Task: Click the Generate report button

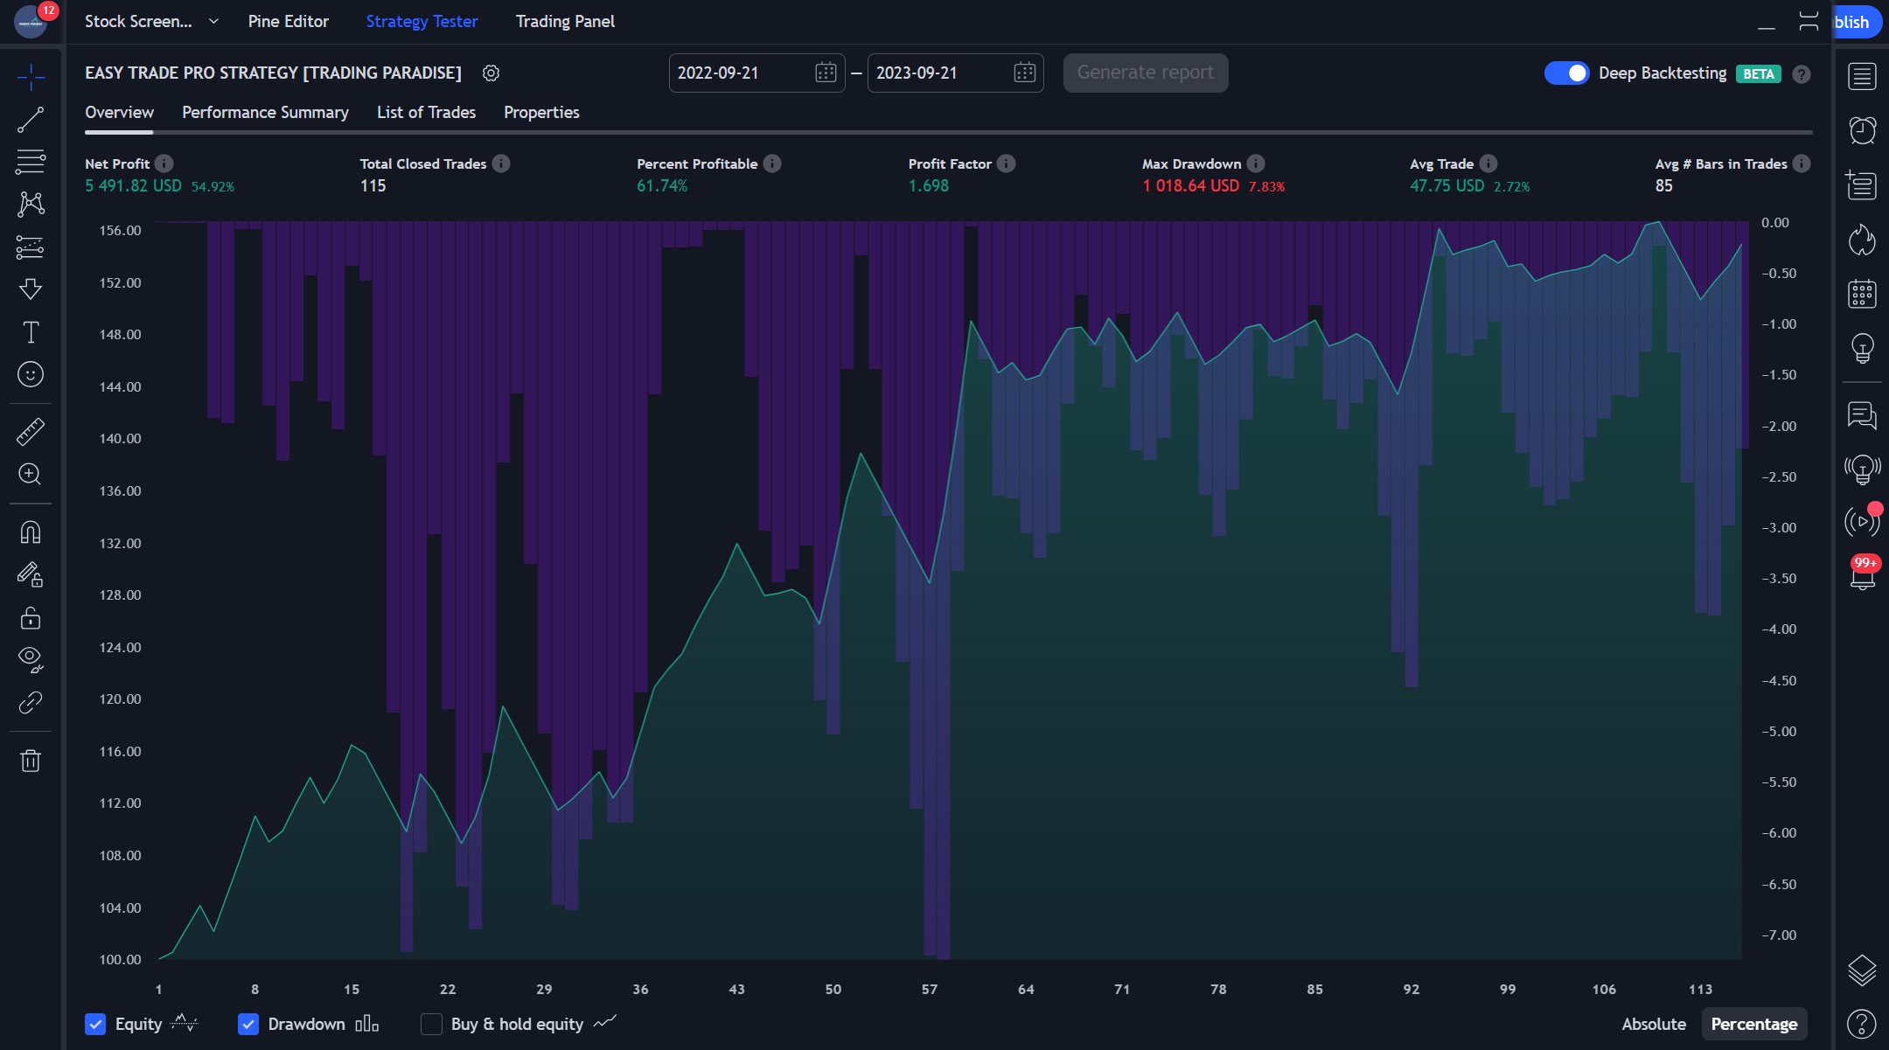Action: click(1145, 73)
